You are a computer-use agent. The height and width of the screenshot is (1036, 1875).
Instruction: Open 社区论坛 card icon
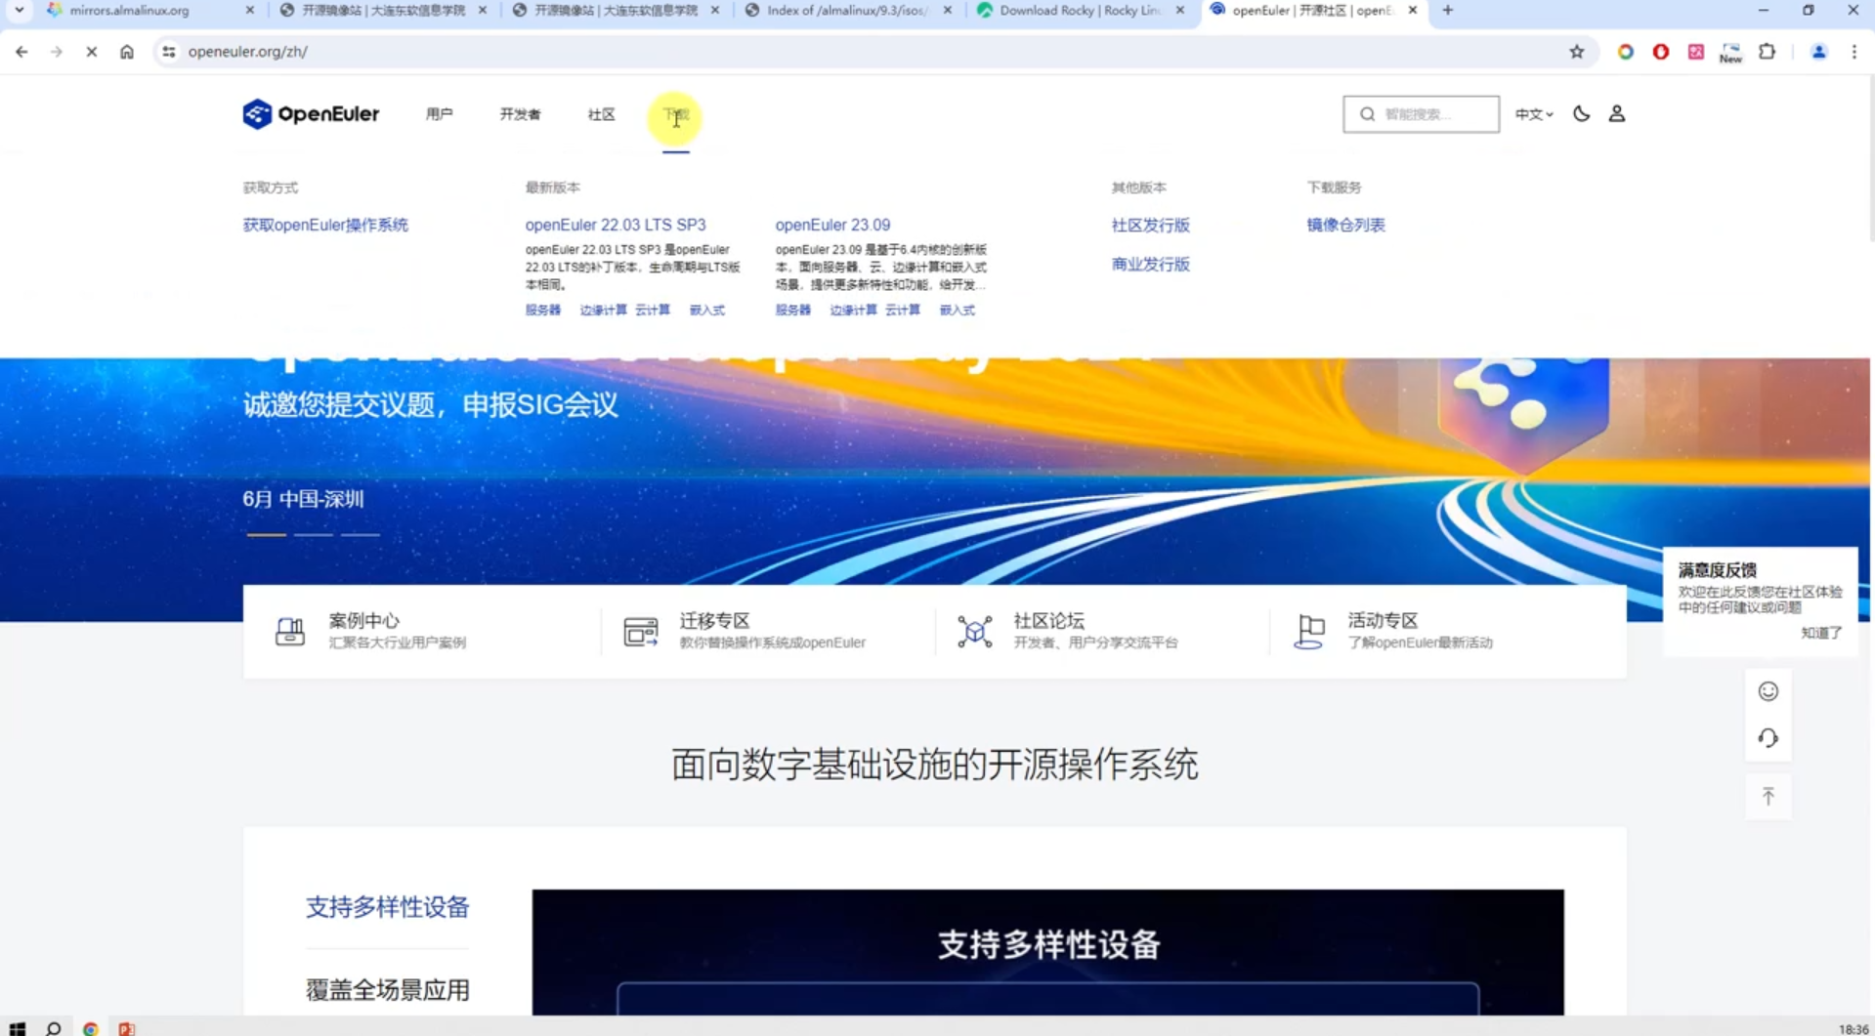[974, 632]
